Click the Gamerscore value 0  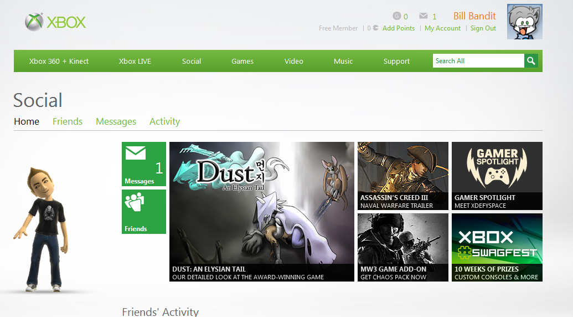point(406,17)
